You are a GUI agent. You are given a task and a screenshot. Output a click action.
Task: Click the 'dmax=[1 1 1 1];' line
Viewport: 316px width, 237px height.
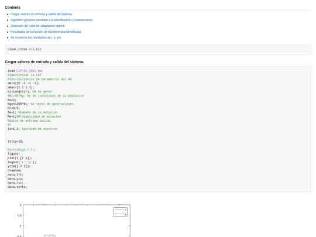[x=20, y=87]
